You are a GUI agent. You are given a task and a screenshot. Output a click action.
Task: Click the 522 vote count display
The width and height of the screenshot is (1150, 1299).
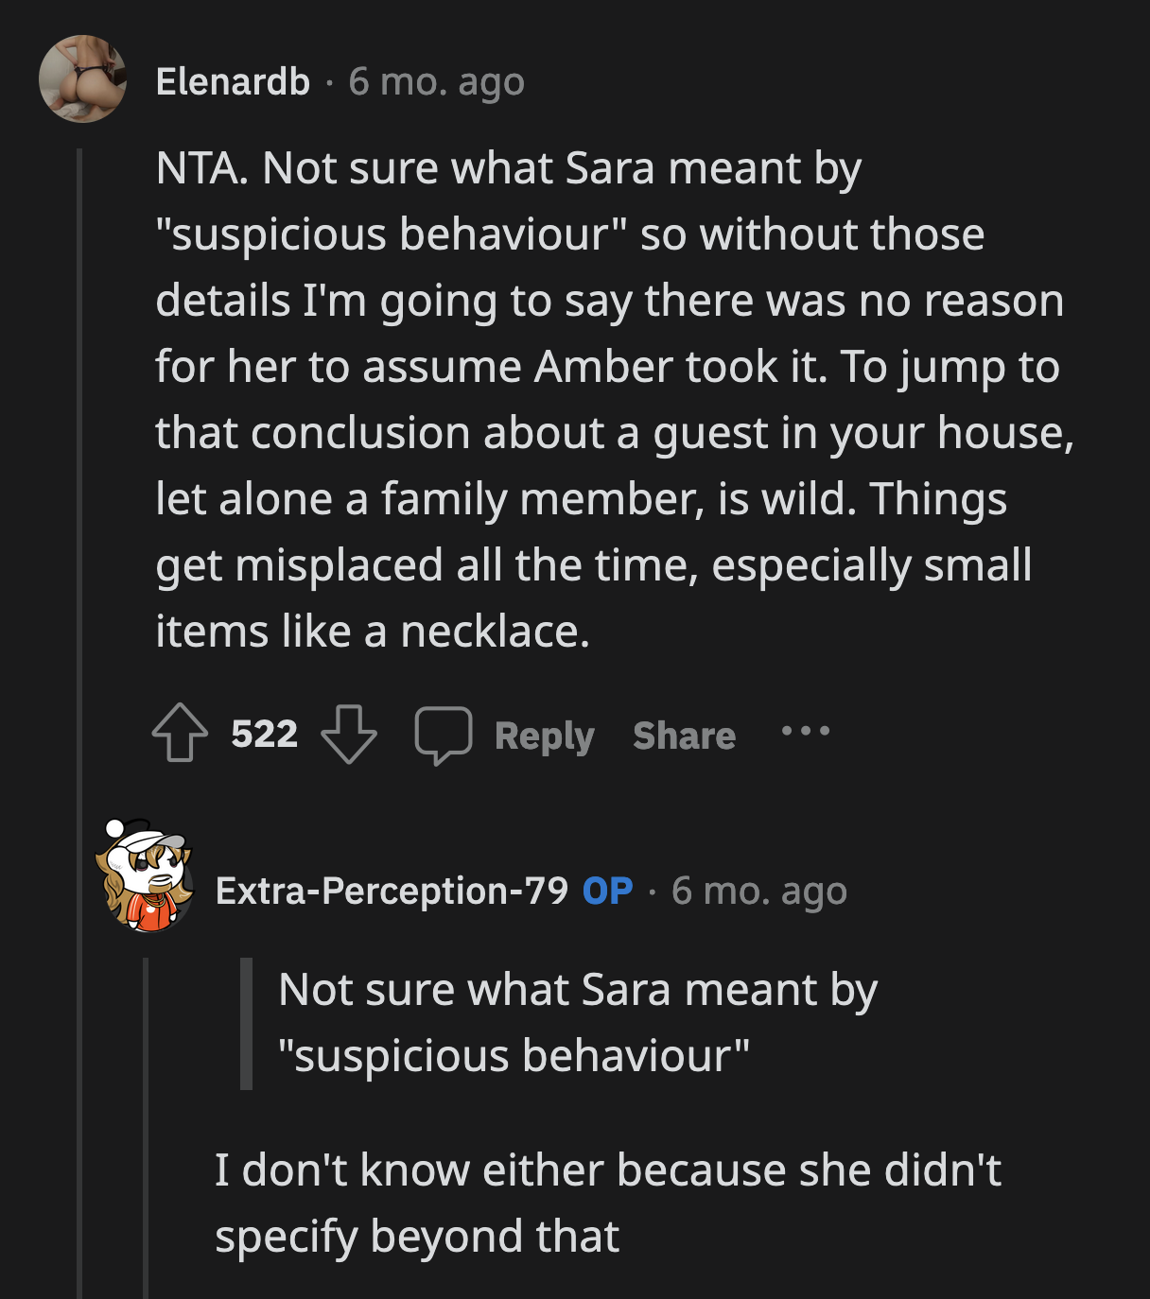[x=266, y=733]
